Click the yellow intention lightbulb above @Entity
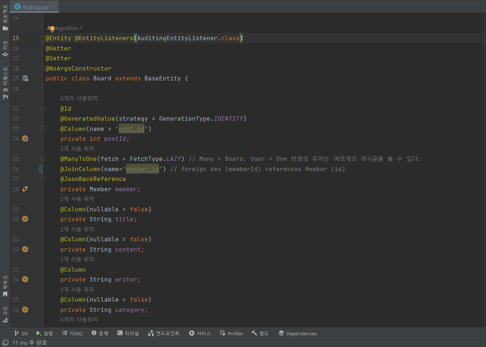 [52, 29]
